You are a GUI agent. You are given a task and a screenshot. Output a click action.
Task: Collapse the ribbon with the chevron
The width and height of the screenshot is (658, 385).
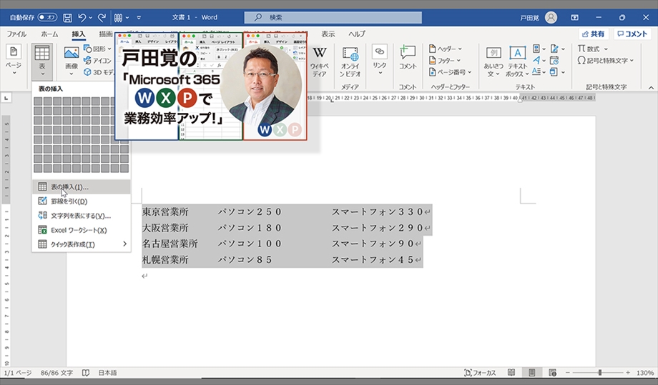coord(651,87)
